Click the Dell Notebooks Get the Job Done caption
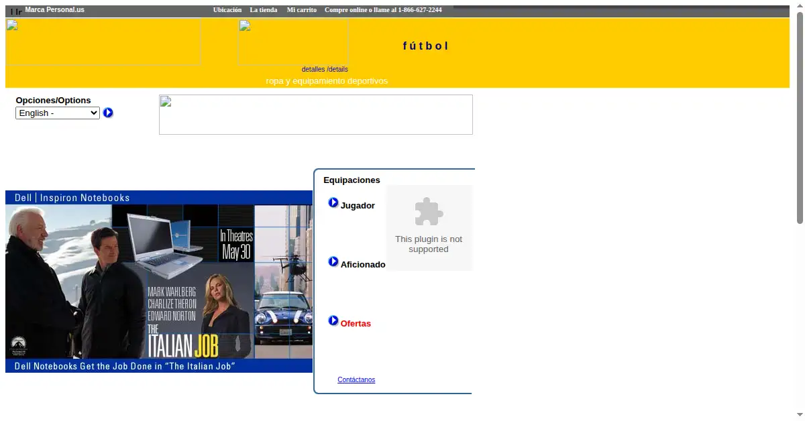 (x=125, y=366)
